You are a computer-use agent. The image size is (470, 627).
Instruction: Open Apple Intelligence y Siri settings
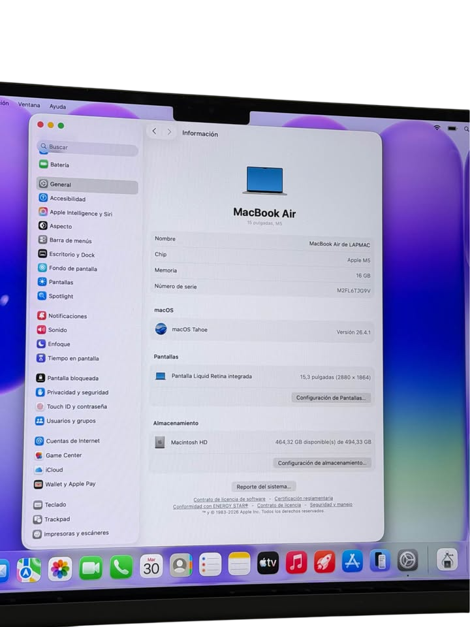tap(75, 213)
